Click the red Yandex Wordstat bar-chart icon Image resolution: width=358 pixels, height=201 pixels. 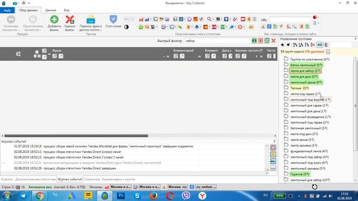coord(141,20)
